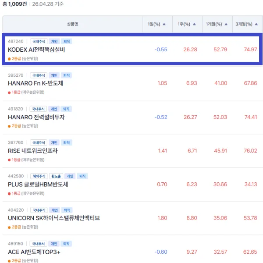Click the 1개월 value 41.00
The image size is (263, 263).
click(221, 83)
